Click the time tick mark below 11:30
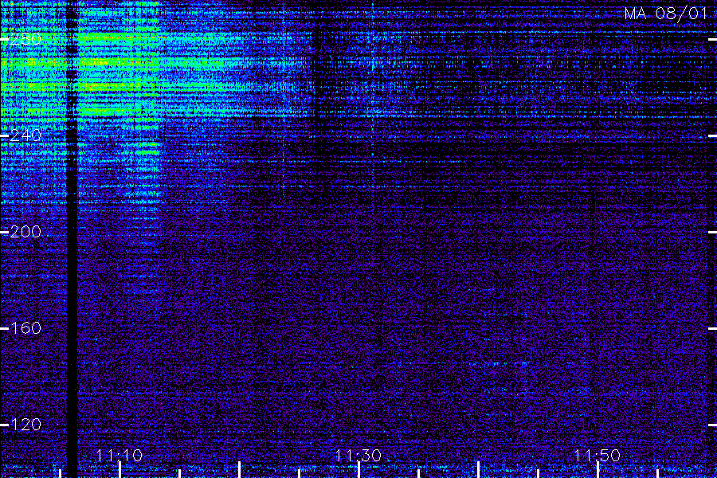 point(359,470)
